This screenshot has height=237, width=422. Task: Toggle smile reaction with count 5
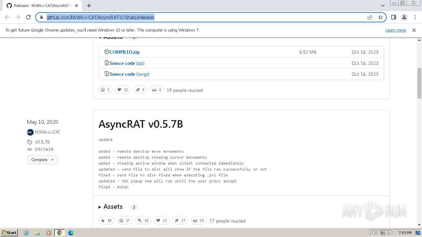tap(105, 90)
